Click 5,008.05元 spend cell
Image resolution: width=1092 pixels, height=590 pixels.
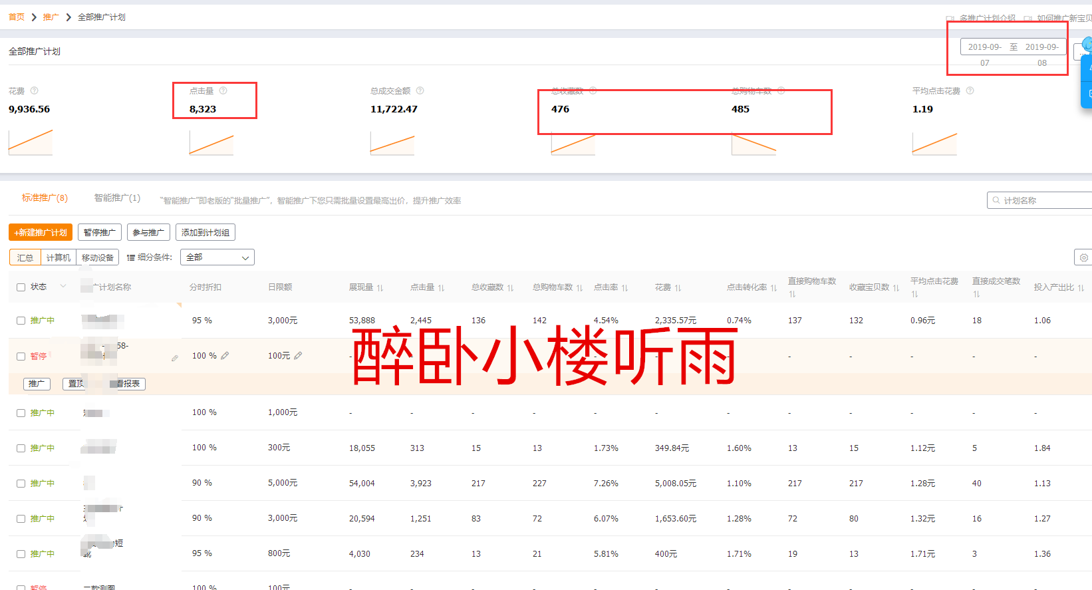point(676,484)
